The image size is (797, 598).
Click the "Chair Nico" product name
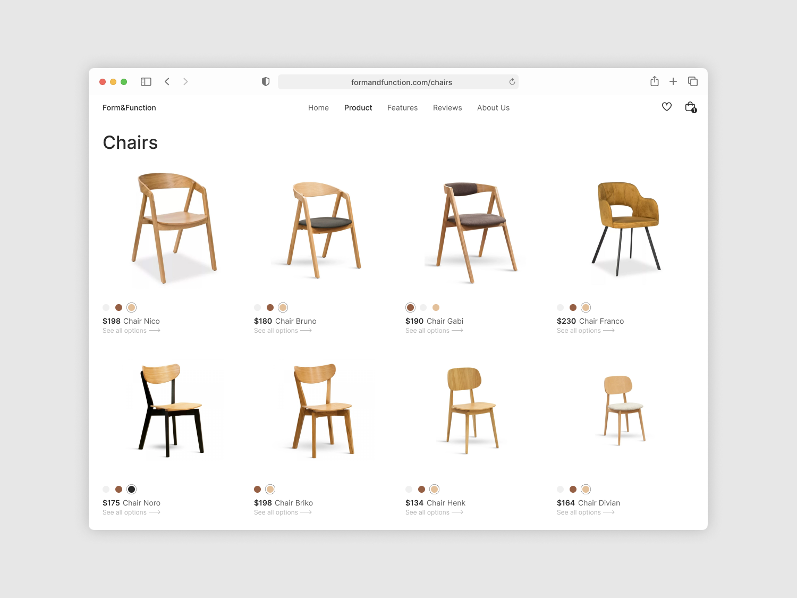coord(141,321)
